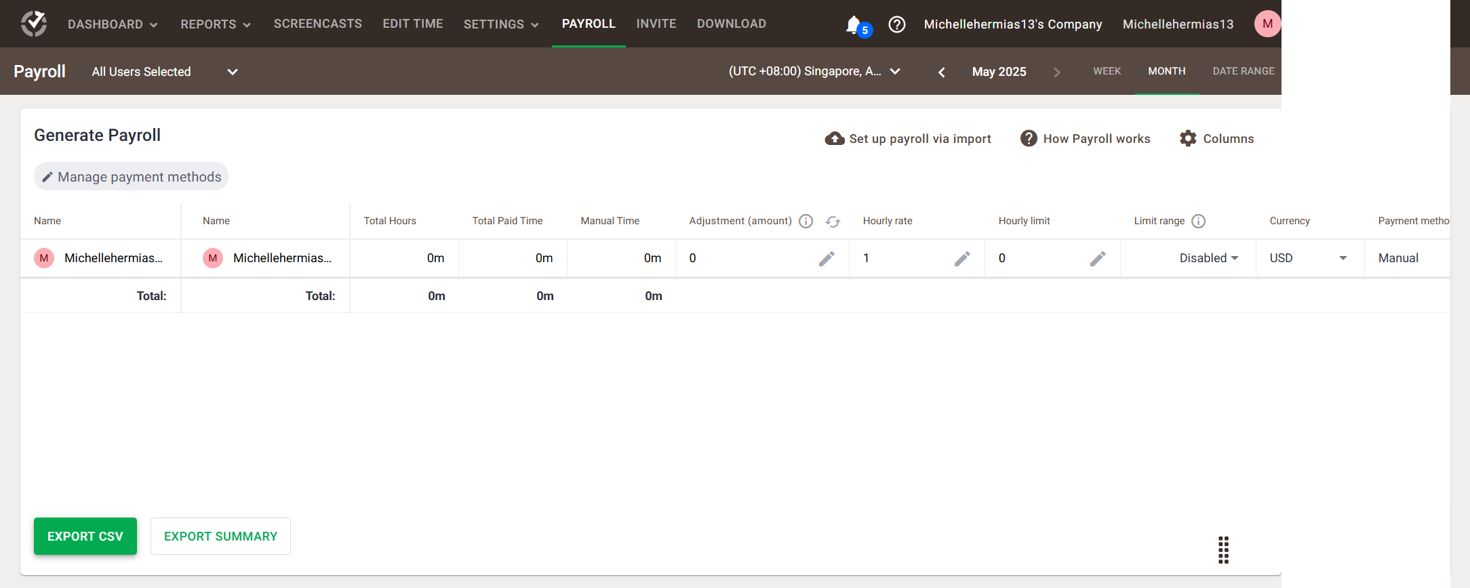Open the Singapore timezone dropdown
The width and height of the screenshot is (1470, 588).
tap(814, 71)
